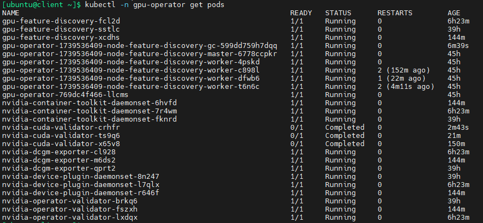Select node-feature-discovery-master-6778ccpkr pod name
Screen dimensions: 483x223
[140, 54]
